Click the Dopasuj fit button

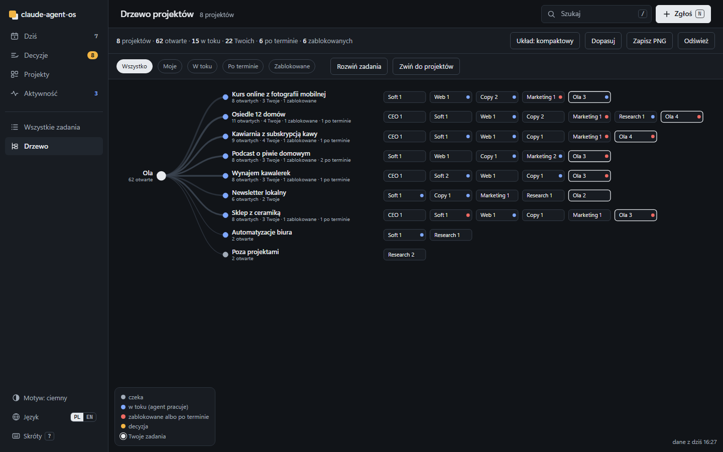(x=603, y=41)
